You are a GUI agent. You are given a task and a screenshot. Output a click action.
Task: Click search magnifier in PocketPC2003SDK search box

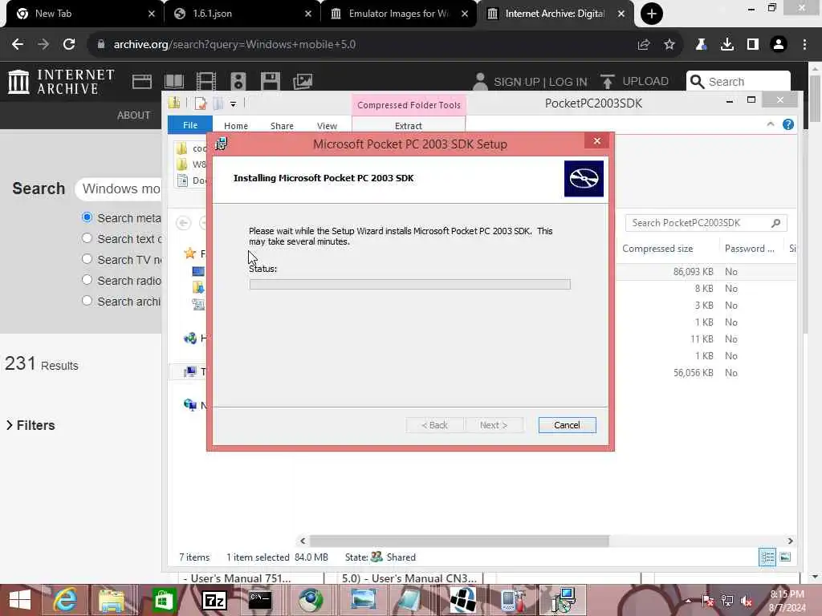coord(776,223)
